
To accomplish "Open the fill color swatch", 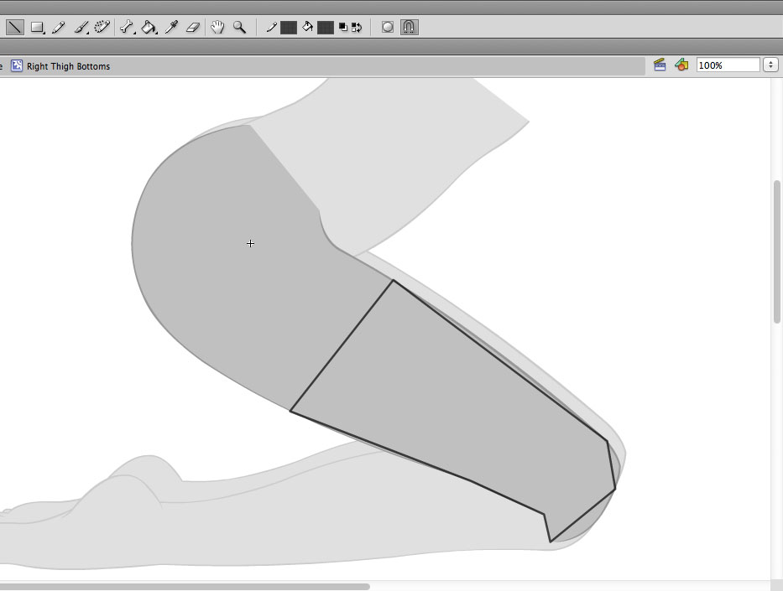I will coord(326,27).
